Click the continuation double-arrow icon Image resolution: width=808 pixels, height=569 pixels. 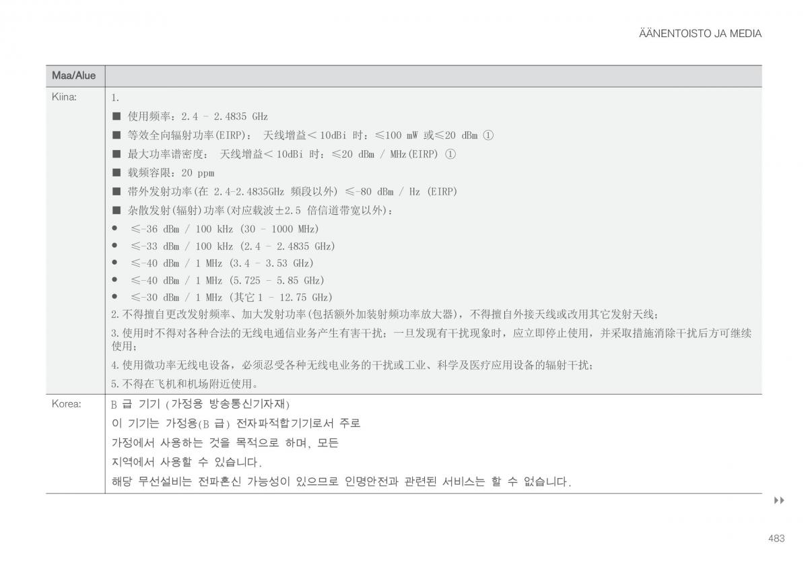tap(779, 500)
